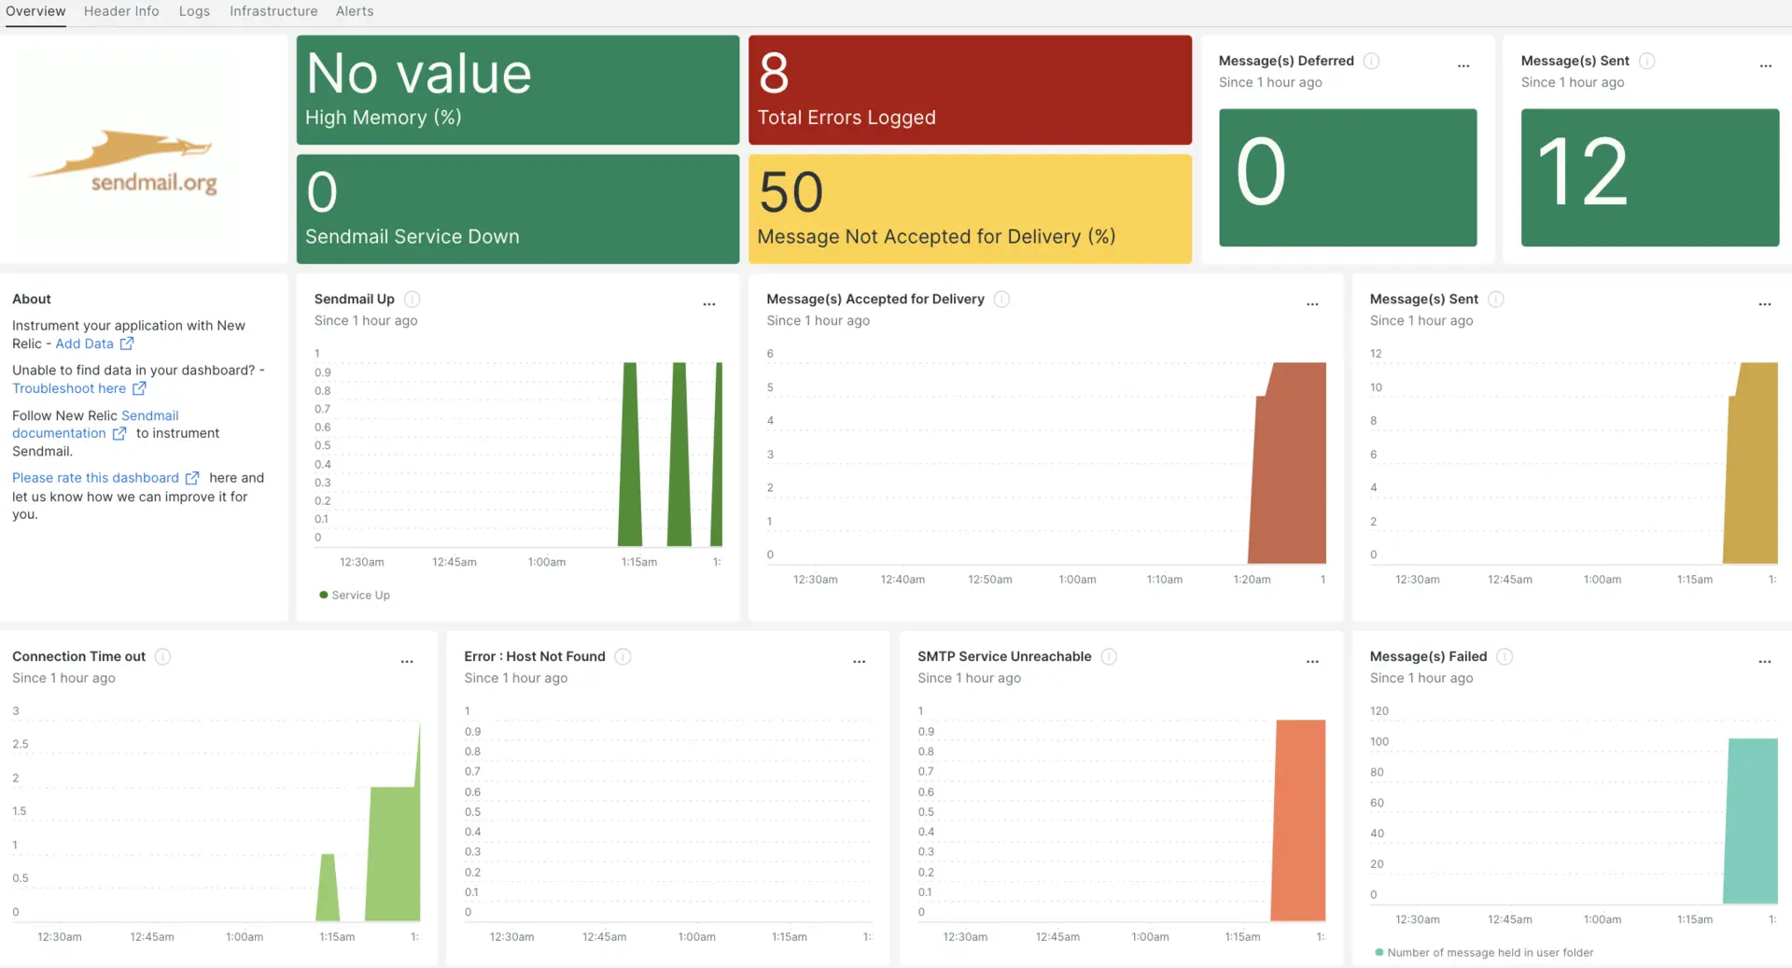
Task: Click info icon beside Message(s) Accepted for Delivery
Action: [x=1001, y=299]
